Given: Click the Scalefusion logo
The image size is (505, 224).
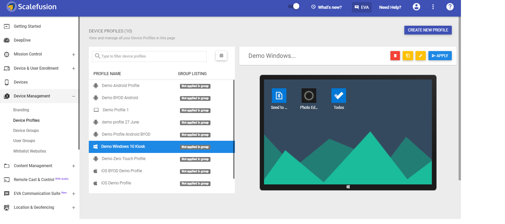Looking at the screenshot, I should pyautogui.click(x=32, y=6).
